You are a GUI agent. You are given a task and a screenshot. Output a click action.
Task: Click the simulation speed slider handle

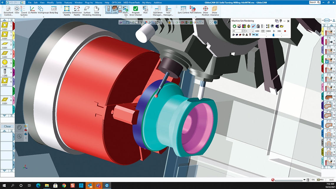click(273, 35)
